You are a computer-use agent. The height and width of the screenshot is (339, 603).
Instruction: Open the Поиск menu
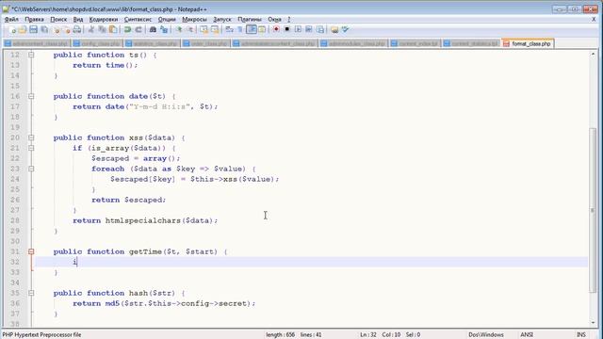(58, 19)
